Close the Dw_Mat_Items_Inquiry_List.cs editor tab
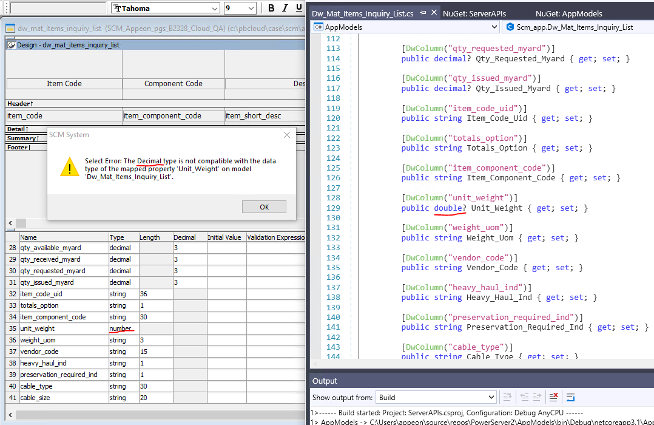The width and height of the screenshot is (654, 425). [x=434, y=13]
